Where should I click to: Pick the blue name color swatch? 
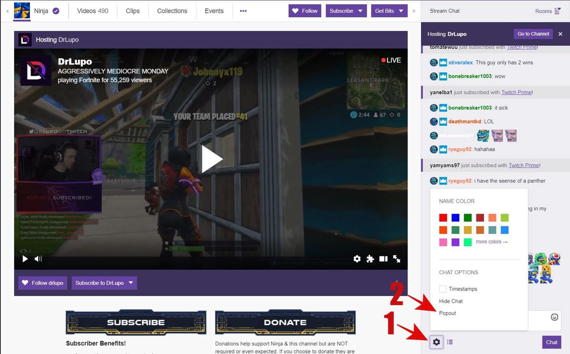click(x=456, y=218)
